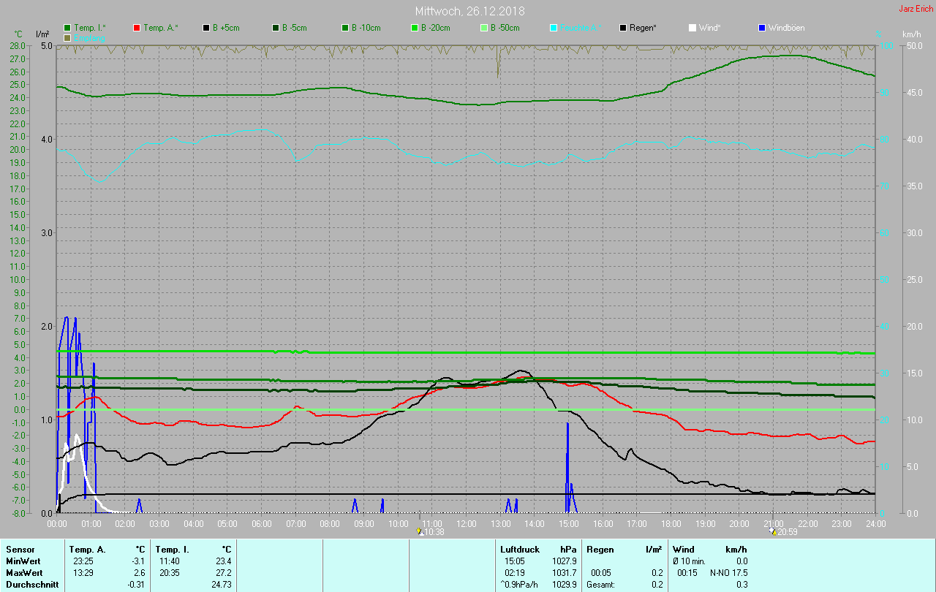Click the 'km/h' axis unit above the chart
This screenshot has height=592, width=936.
911,34
